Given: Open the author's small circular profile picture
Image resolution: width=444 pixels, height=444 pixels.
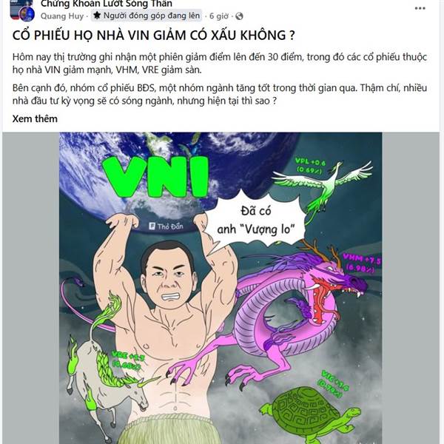Looking at the screenshot, I should 27,14.
